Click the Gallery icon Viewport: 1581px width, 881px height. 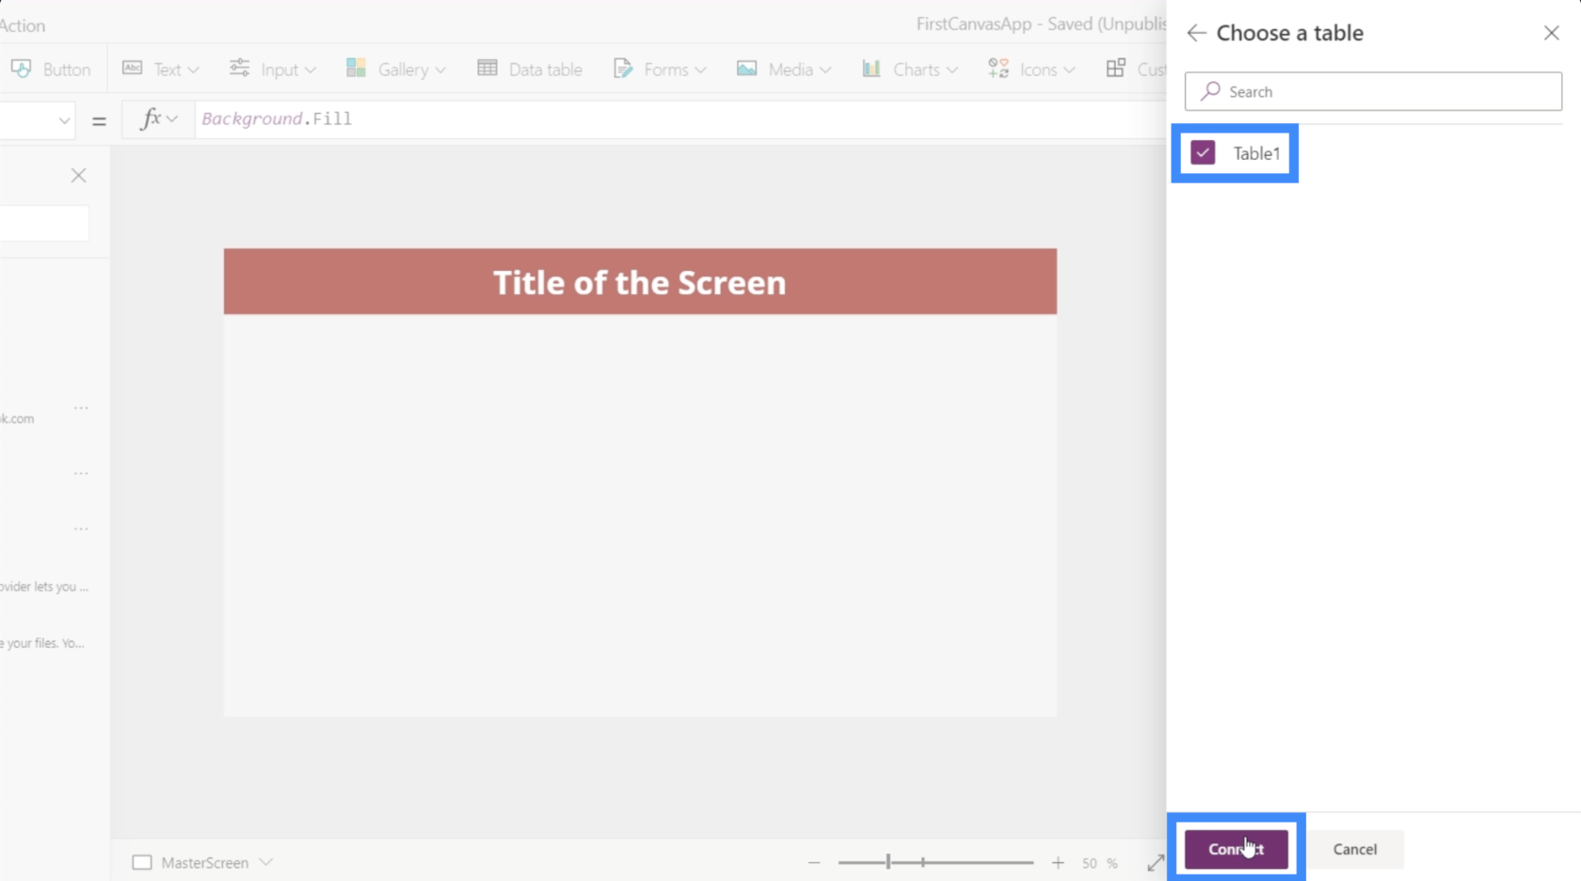(356, 68)
